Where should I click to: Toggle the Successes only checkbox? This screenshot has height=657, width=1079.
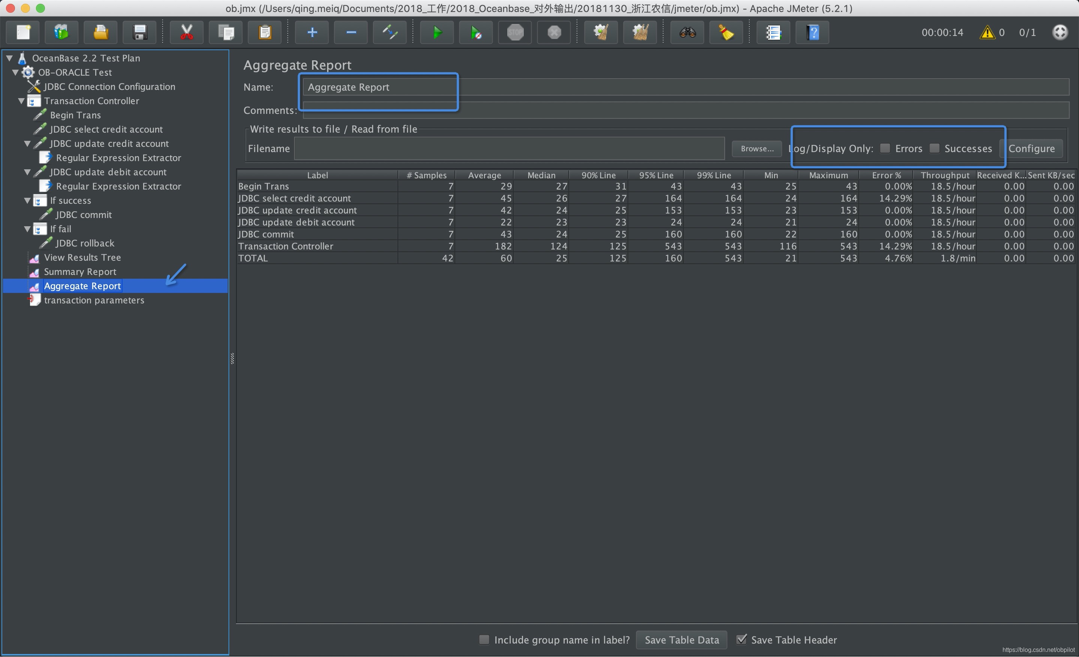pyautogui.click(x=934, y=148)
